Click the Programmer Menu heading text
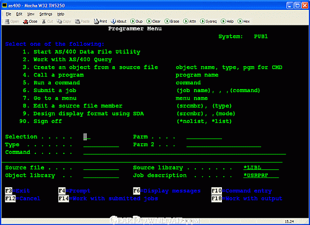 click(135, 28)
